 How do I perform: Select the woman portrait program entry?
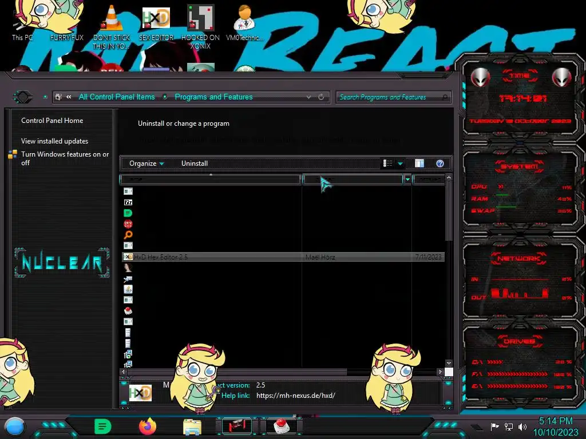click(x=128, y=268)
